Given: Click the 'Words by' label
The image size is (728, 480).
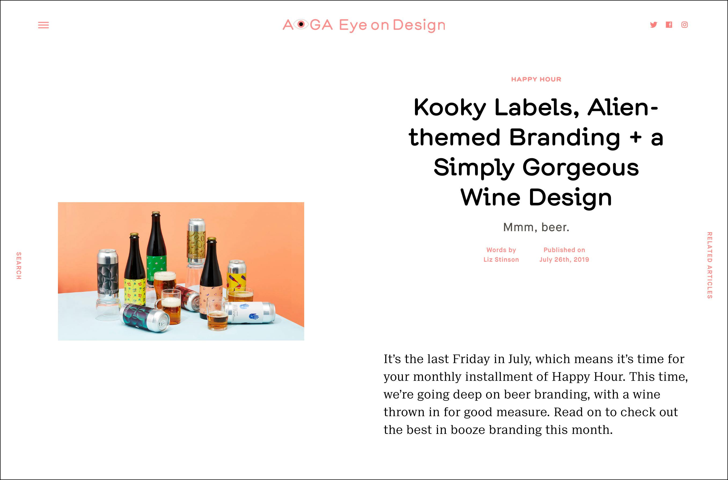Looking at the screenshot, I should 501,250.
